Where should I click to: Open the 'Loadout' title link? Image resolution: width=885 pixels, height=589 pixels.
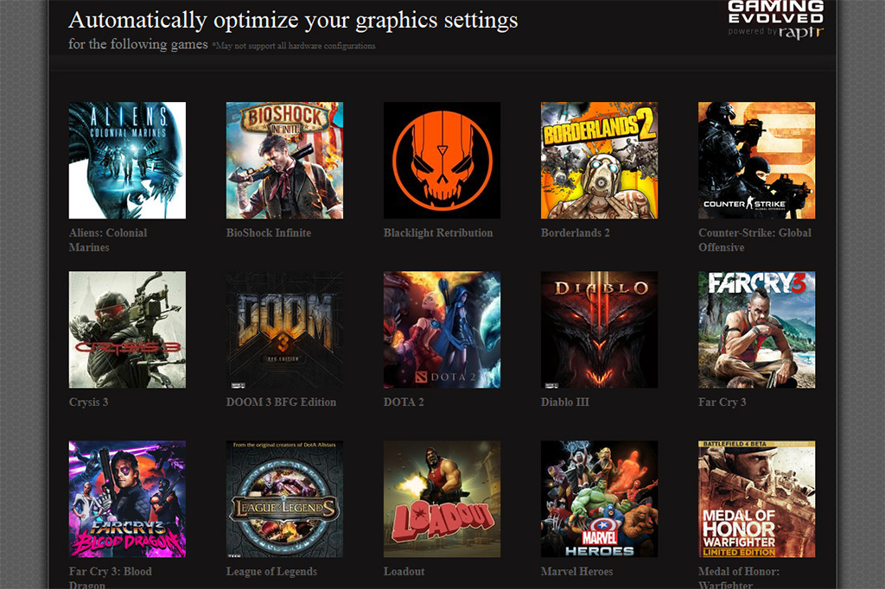click(404, 571)
